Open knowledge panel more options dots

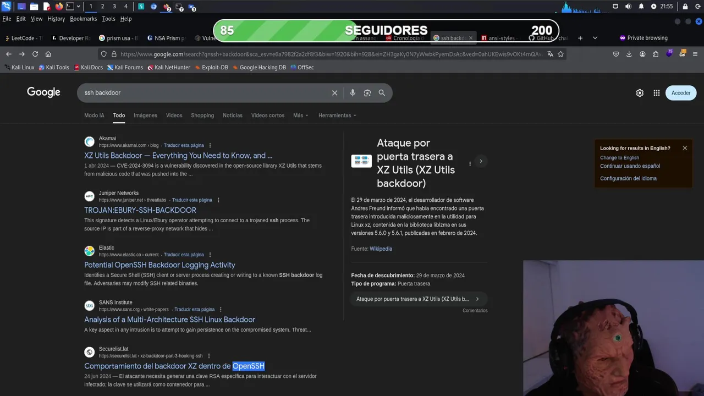tap(470, 163)
